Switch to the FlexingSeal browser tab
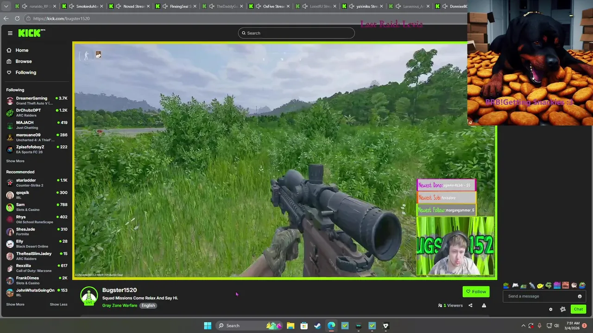Image resolution: width=593 pixels, height=333 pixels. point(176,6)
